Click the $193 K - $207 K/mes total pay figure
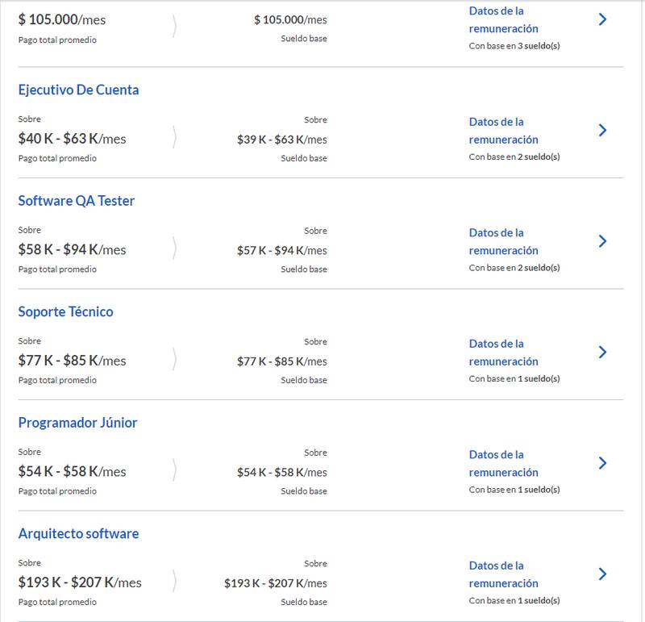The image size is (645, 622). point(79,582)
